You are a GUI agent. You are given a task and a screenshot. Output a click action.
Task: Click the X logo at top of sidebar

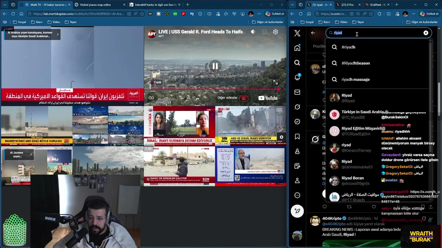click(x=297, y=33)
